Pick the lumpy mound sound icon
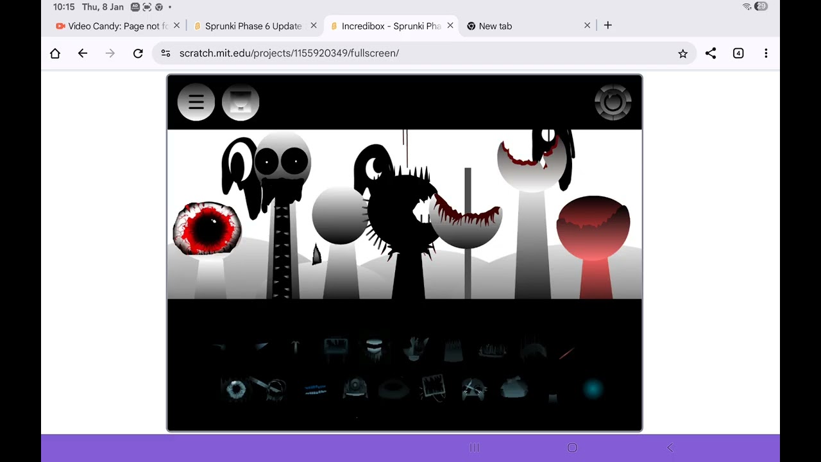Image resolution: width=821 pixels, height=462 pixels. pos(513,388)
